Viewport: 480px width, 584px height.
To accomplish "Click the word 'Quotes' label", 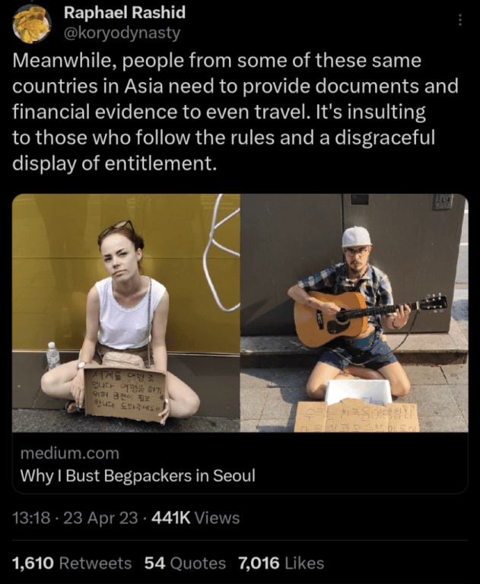I will click(x=198, y=563).
